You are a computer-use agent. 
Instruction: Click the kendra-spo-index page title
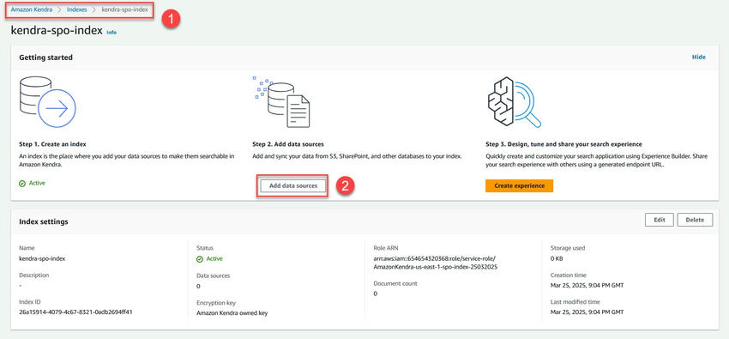pos(57,31)
